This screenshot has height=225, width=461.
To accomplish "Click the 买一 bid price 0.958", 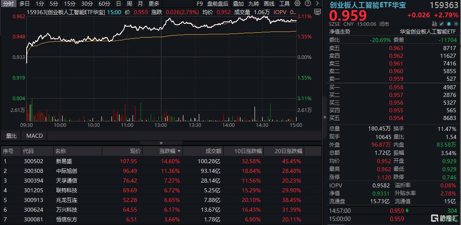I will [x=396, y=87].
